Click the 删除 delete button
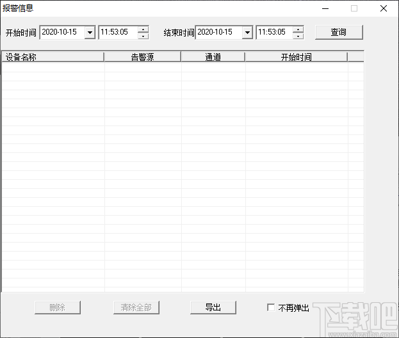Image resolution: width=399 pixels, height=338 pixels. [x=58, y=307]
